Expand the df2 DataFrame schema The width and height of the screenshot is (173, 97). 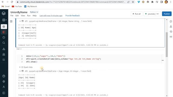click(x=20, y=71)
